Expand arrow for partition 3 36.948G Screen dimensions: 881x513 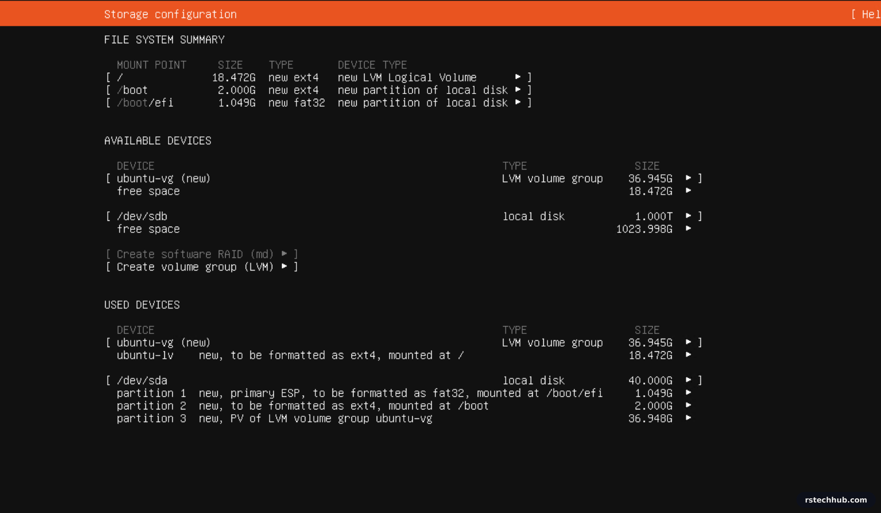click(x=688, y=418)
